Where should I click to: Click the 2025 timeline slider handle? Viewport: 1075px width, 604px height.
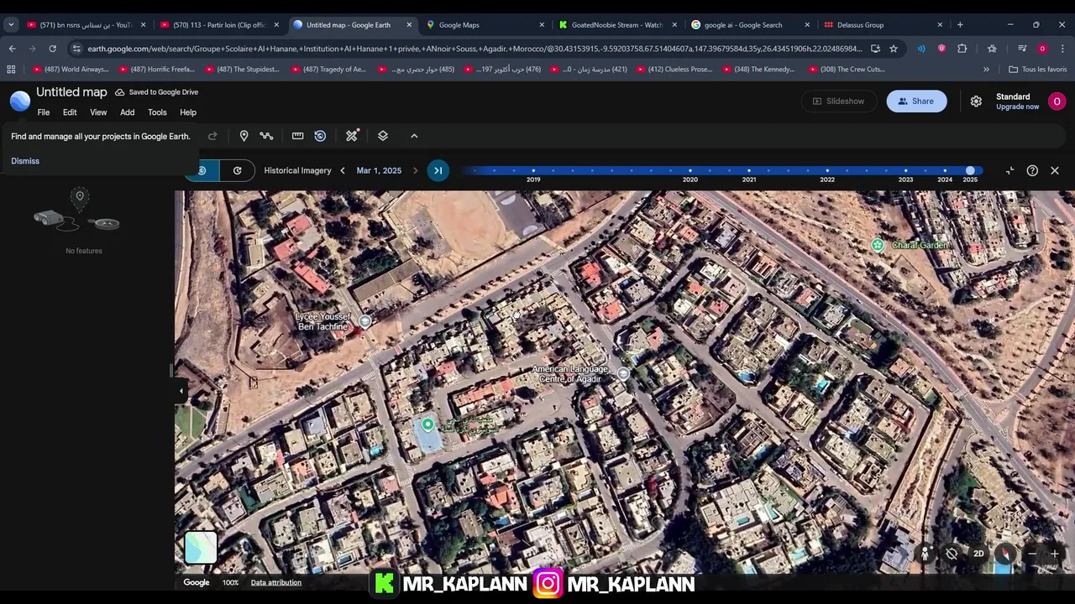pyautogui.click(x=970, y=170)
